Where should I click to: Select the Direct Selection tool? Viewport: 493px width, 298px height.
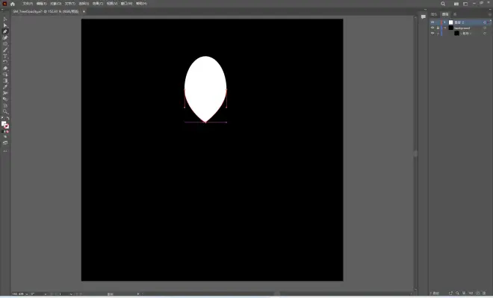pyautogui.click(x=5, y=25)
